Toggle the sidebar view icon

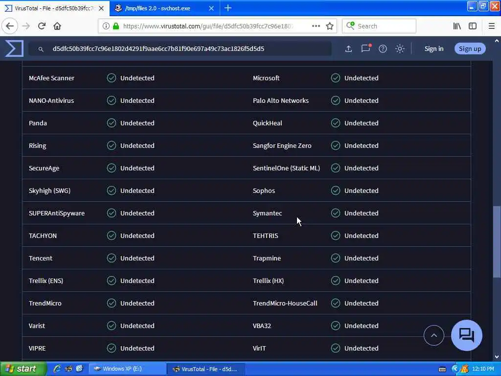473,26
